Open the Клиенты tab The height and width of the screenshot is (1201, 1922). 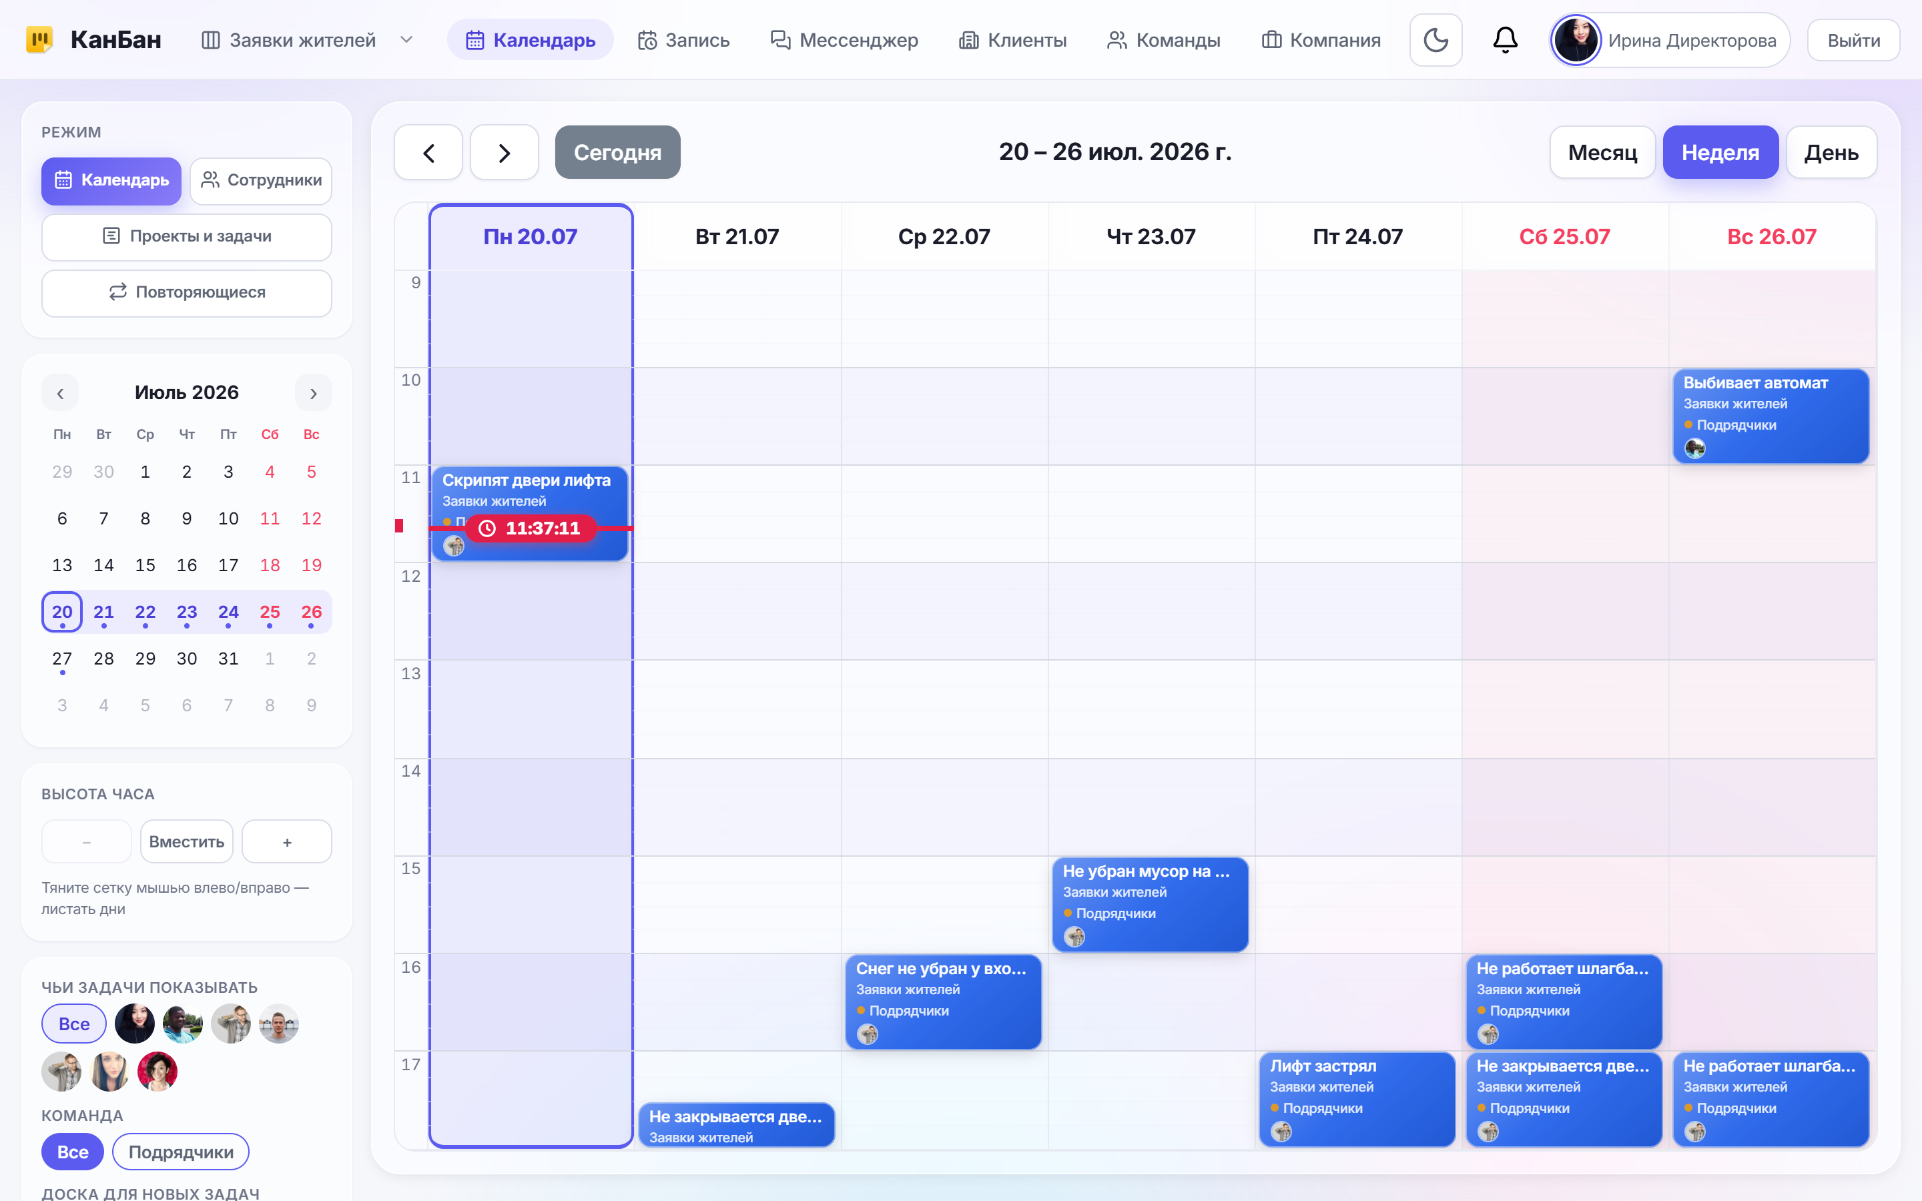[1012, 40]
